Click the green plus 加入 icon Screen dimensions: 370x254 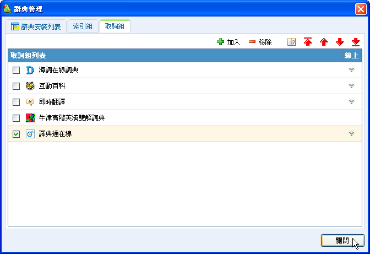[220, 42]
